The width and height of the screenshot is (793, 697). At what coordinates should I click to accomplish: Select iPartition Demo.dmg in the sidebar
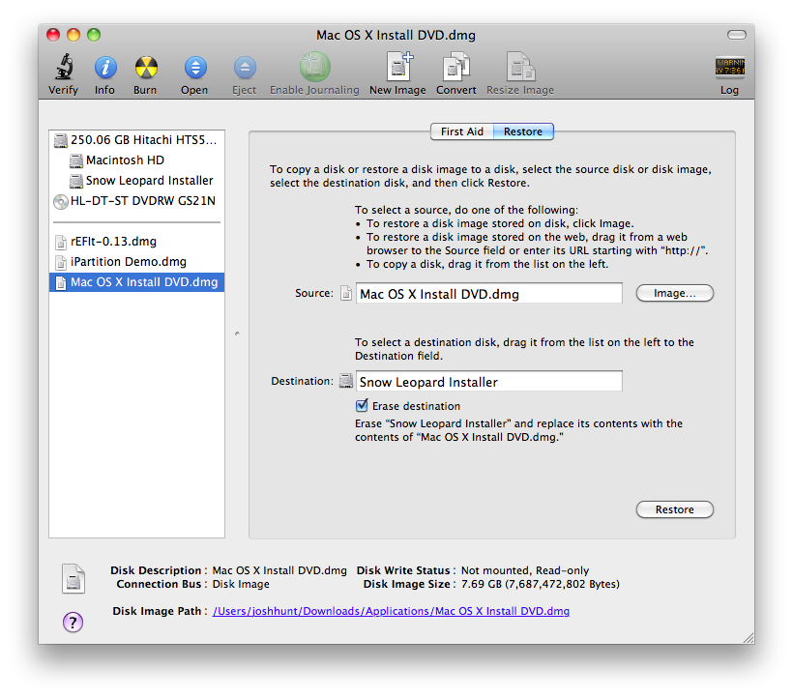pos(136,262)
